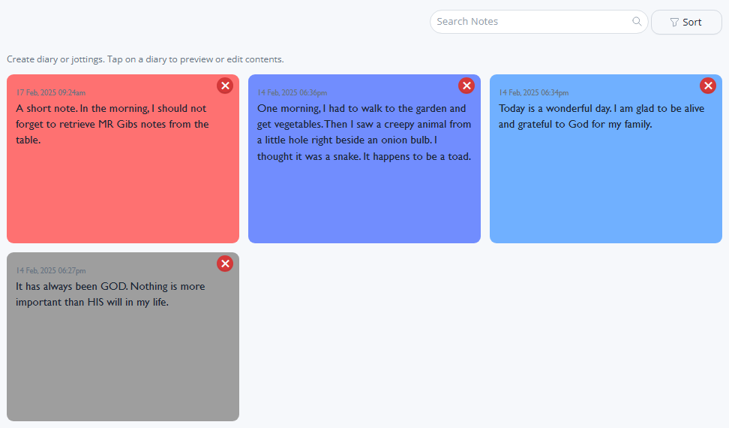Open the note about the garden toad
Screen dimensions: 729x428
click(364, 132)
